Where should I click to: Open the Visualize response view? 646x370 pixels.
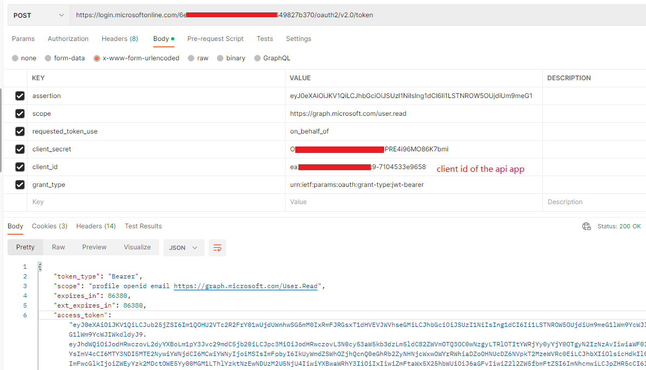(137, 247)
